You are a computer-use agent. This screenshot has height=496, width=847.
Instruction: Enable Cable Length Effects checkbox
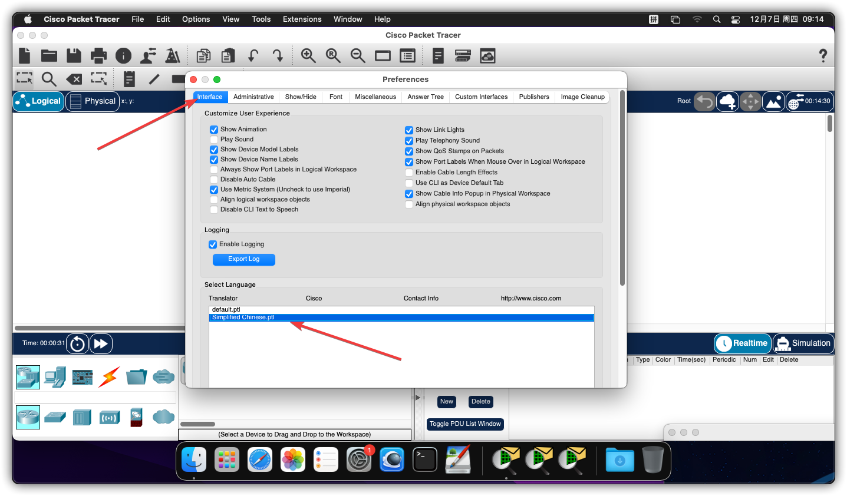pos(409,173)
